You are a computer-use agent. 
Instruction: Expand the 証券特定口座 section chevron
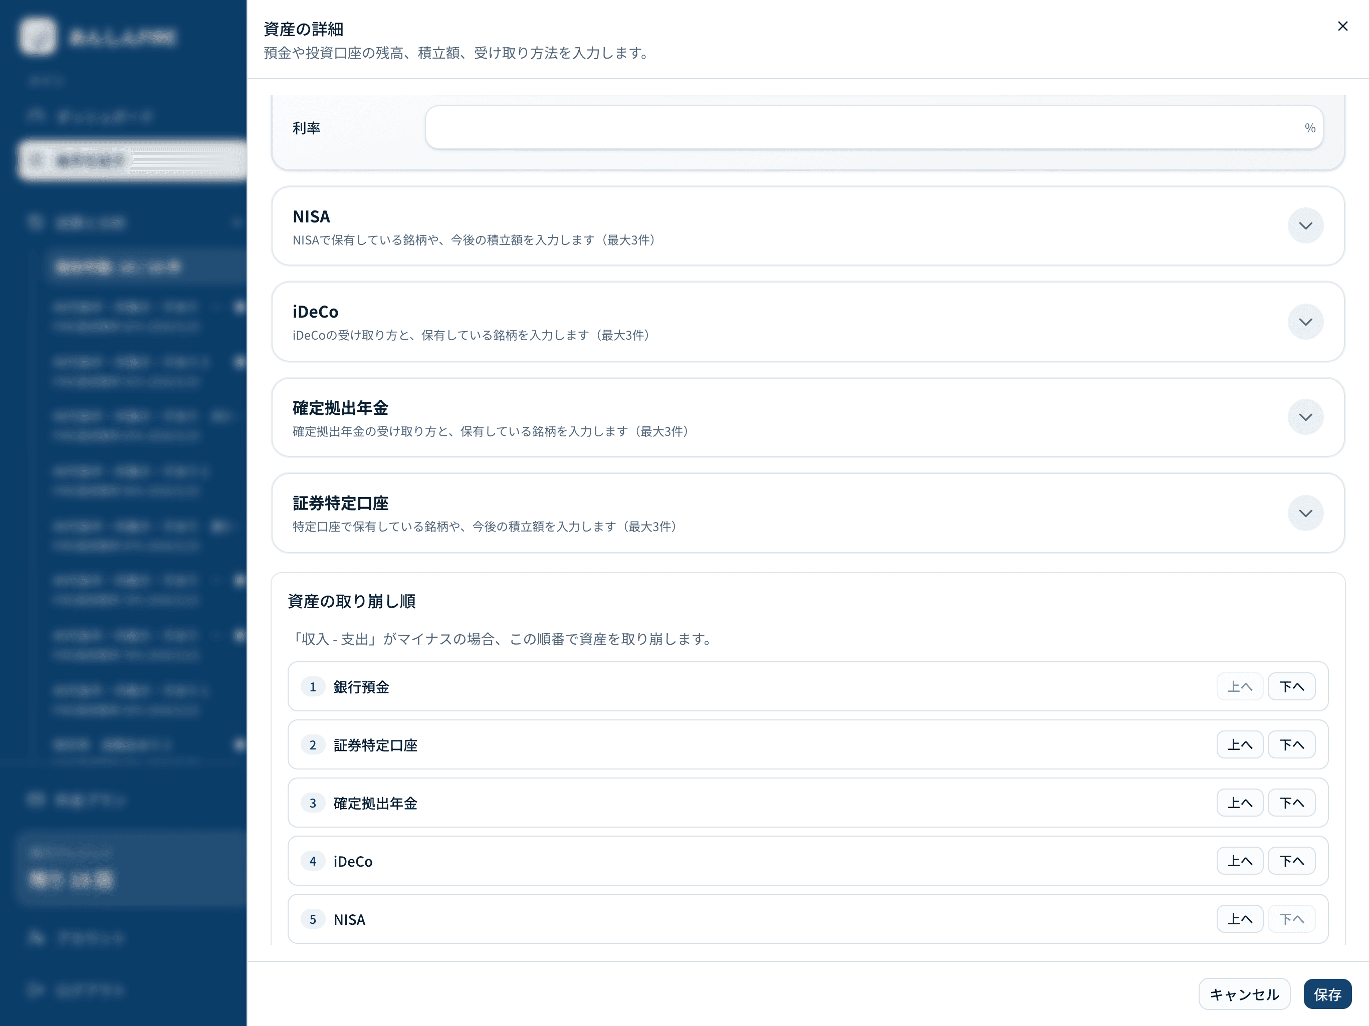(x=1305, y=513)
